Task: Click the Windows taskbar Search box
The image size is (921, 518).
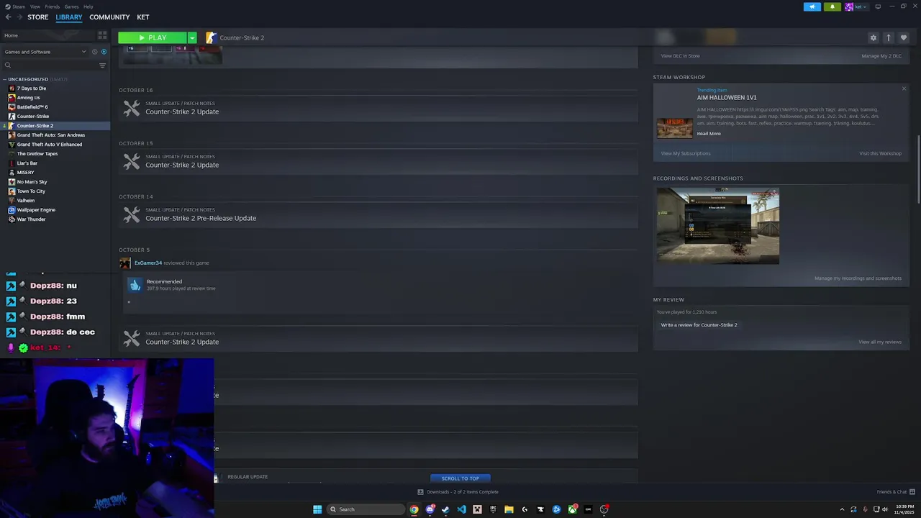Action: click(366, 509)
